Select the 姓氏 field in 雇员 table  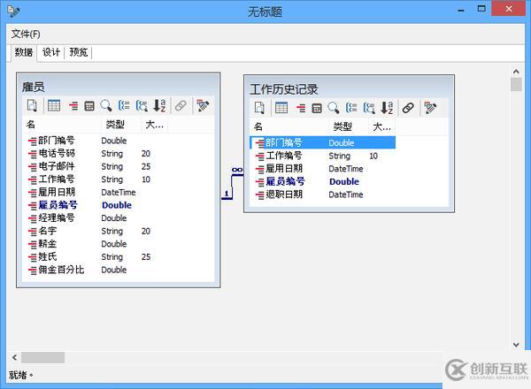coord(48,256)
